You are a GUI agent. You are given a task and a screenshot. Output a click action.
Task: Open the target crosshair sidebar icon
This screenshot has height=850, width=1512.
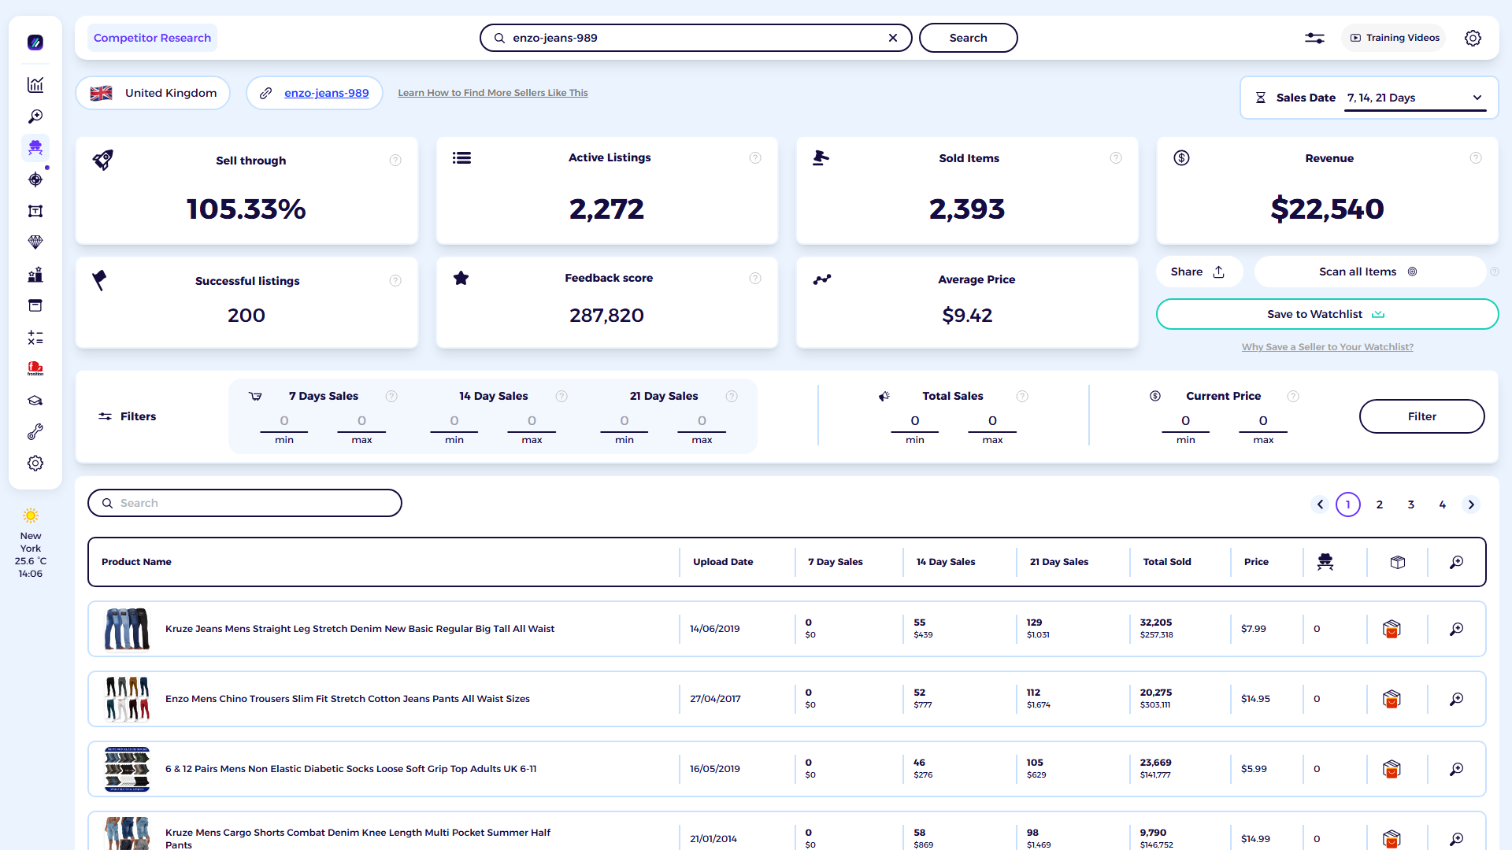point(35,179)
